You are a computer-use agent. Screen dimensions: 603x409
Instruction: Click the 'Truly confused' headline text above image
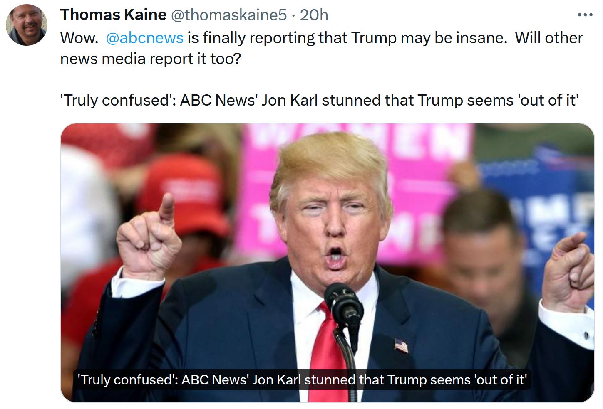(319, 100)
